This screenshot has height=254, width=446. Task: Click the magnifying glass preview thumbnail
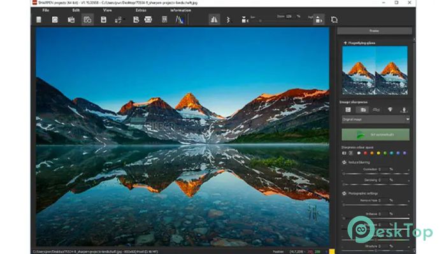click(375, 70)
